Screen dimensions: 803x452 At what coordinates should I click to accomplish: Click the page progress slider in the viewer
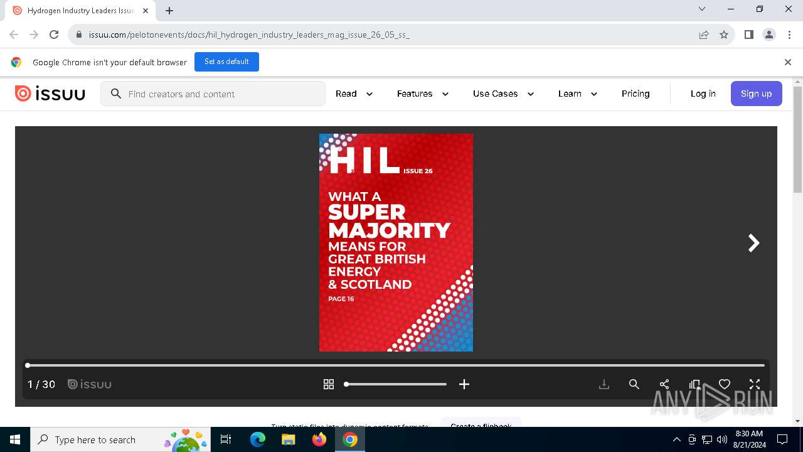coord(396,365)
